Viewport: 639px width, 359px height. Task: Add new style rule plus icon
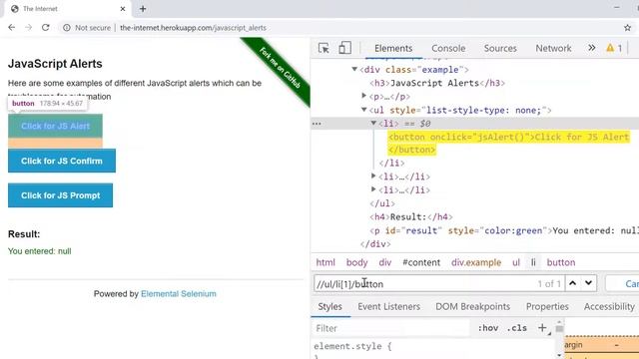[542, 328]
